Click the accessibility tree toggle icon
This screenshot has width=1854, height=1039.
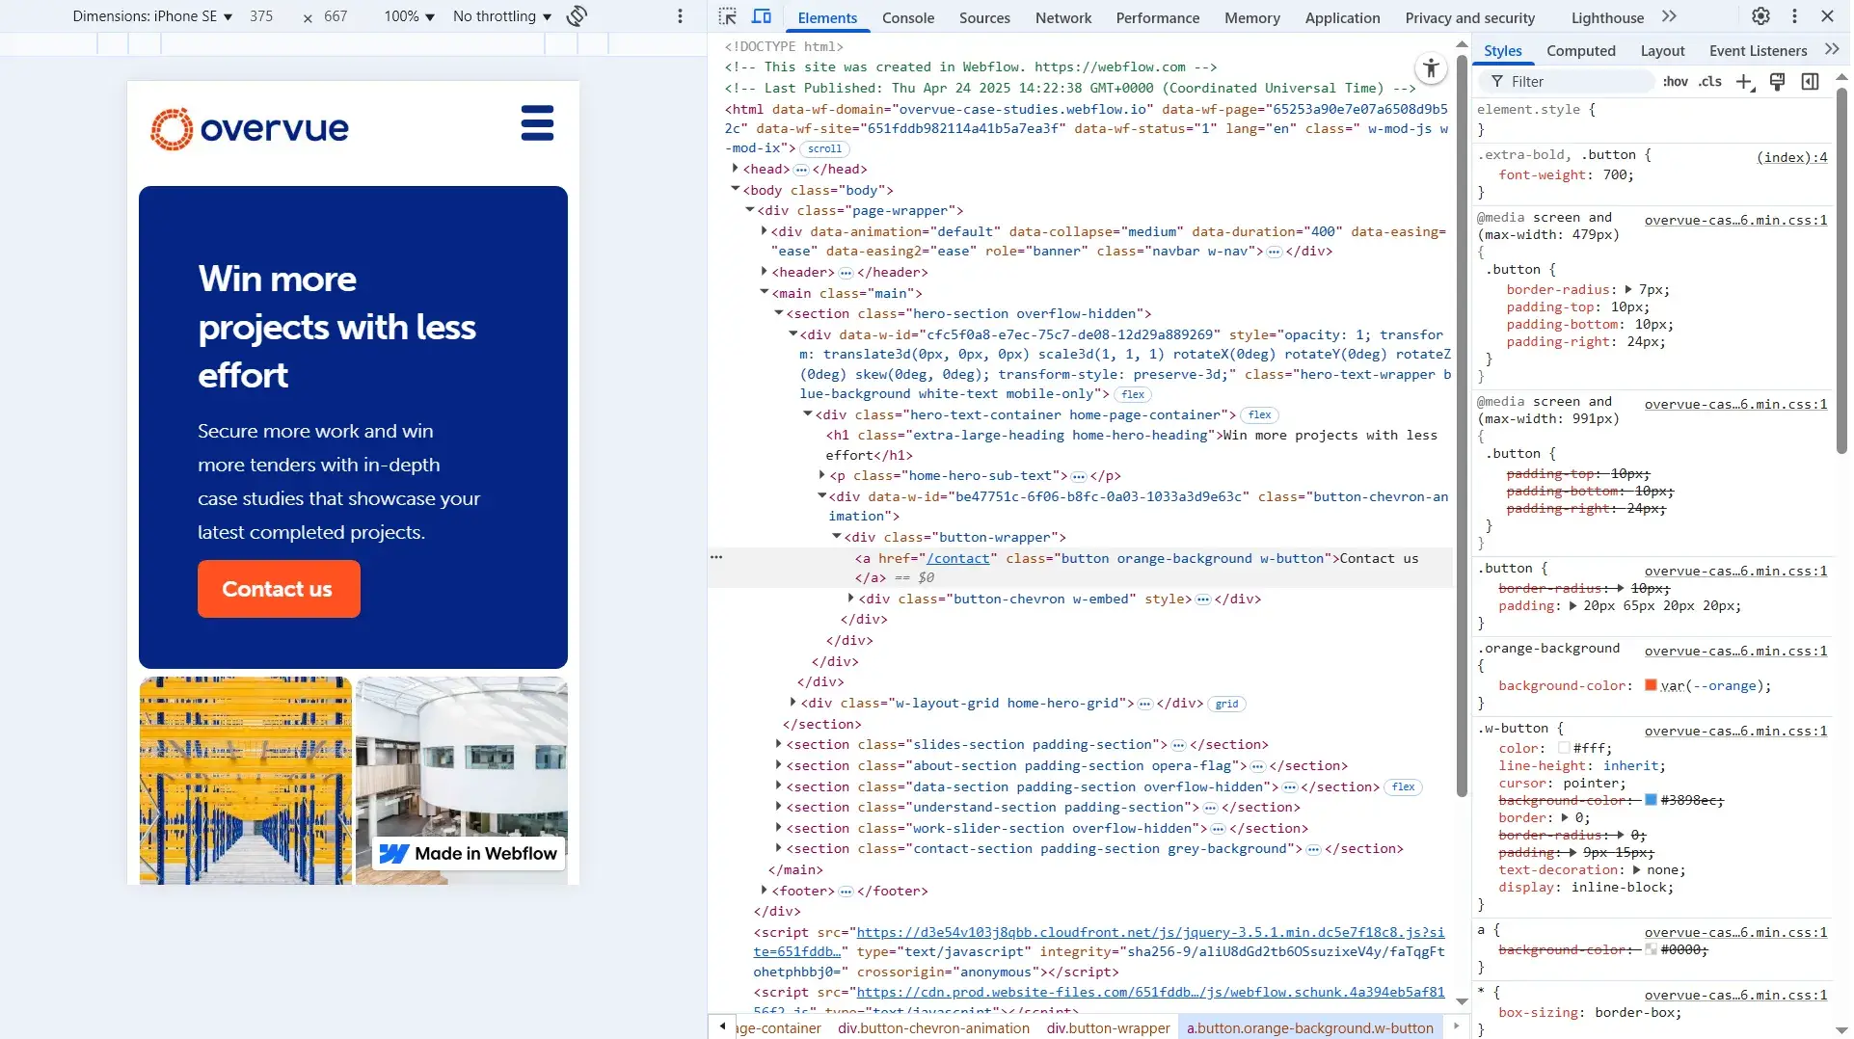click(1431, 68)
